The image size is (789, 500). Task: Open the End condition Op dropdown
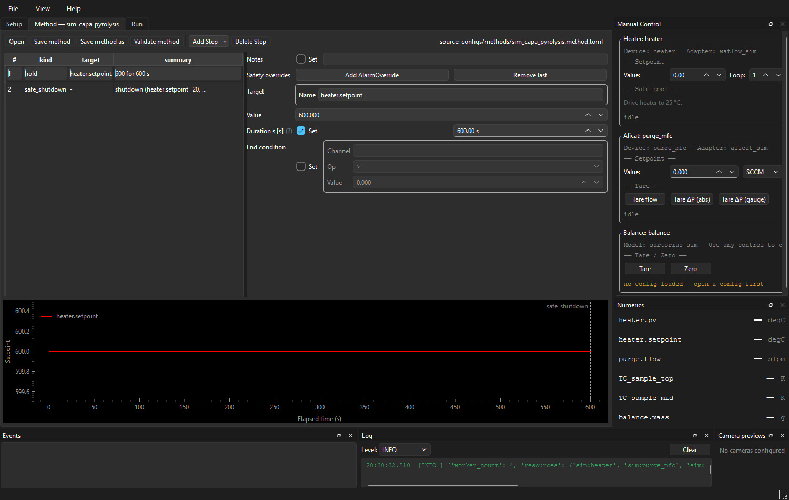tap(478, 166)
